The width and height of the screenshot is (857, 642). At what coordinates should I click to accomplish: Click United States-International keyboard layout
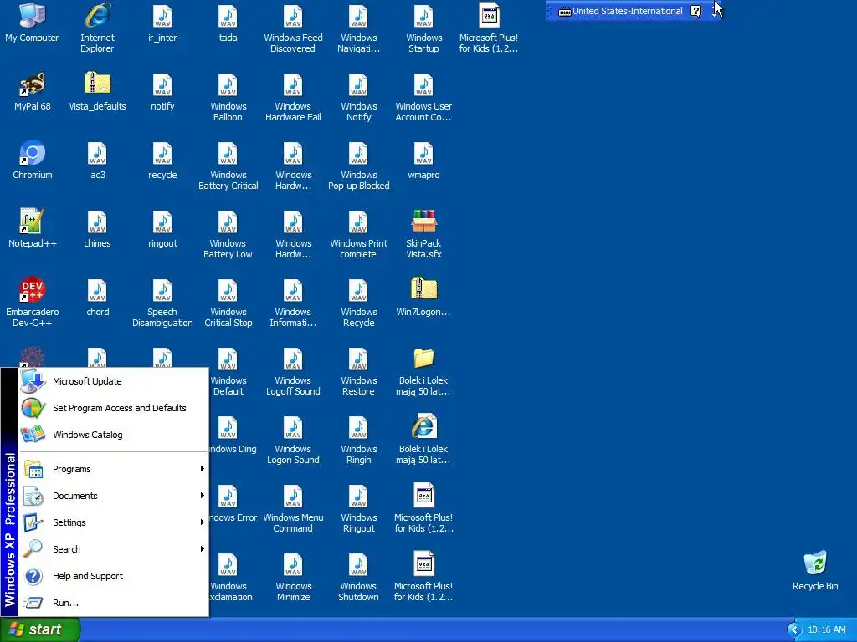(x=621, y=11)
